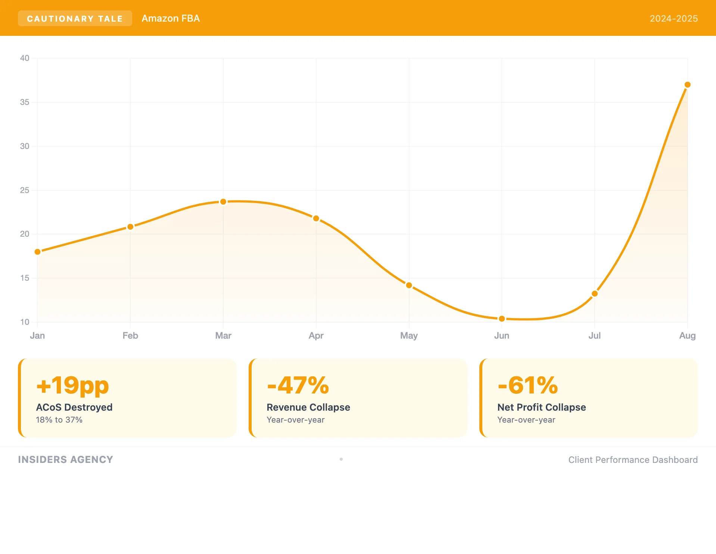Click the 2024-2025 date range label
Viewport: 716px width, 554px height.
[x=673, y=19]
